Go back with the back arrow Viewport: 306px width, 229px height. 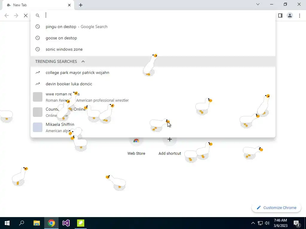(7, 16)
